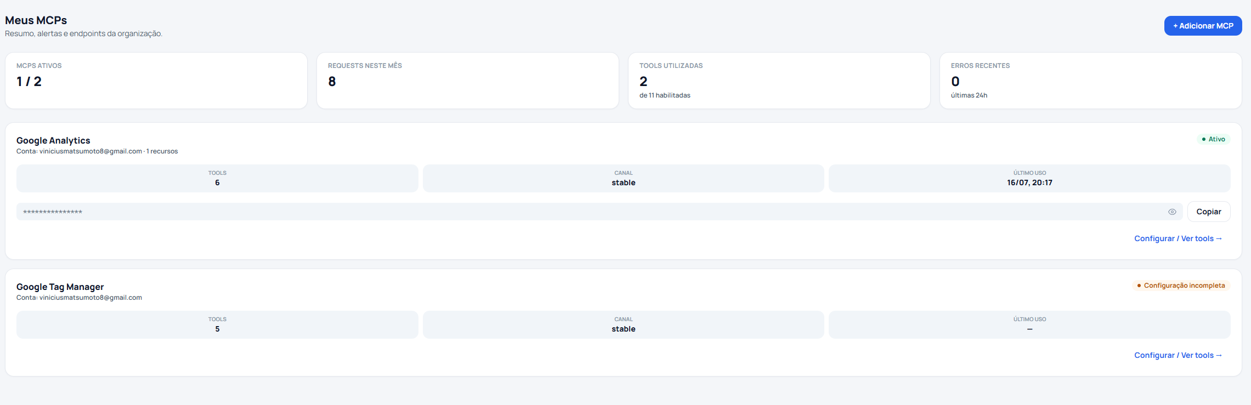Click the TOOLS UTILIZADAS value 2

point(643,82)
